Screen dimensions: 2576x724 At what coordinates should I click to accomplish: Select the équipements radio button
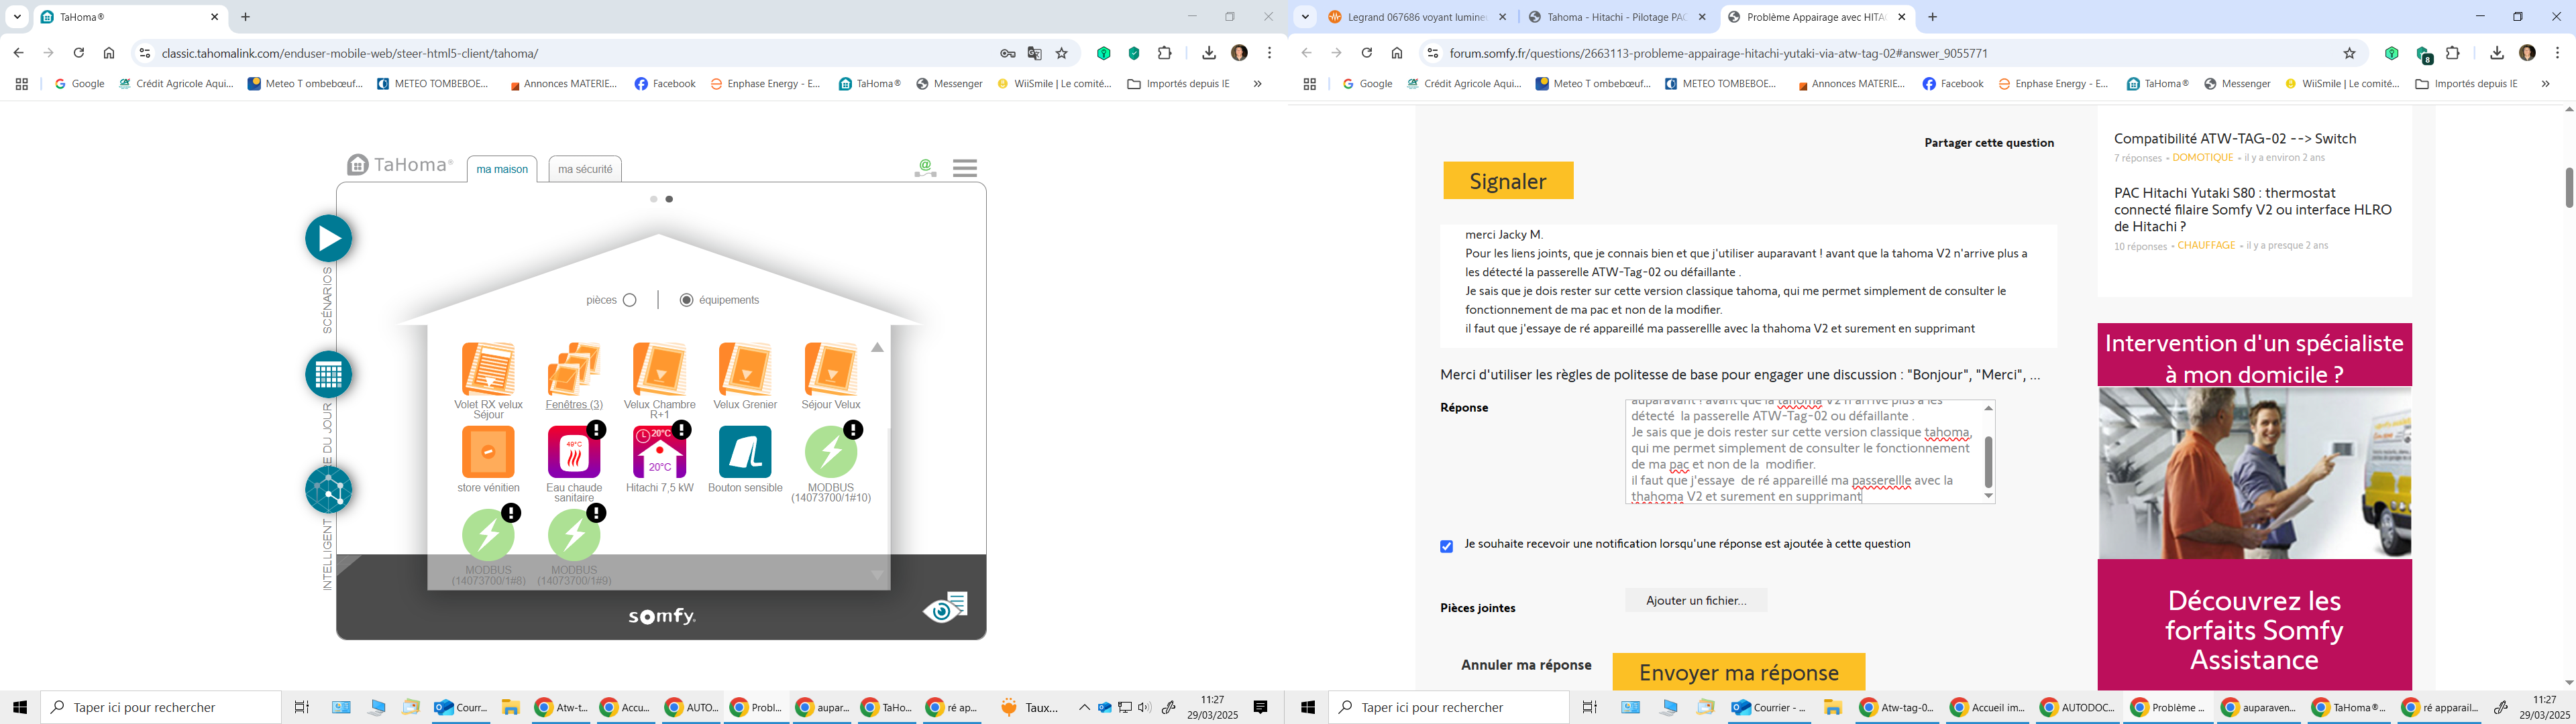coord(686,300)
